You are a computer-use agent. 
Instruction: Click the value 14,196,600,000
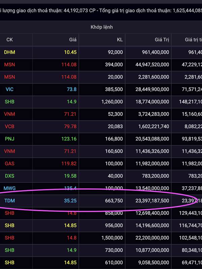pyautogui.click(x=152, y=225)
